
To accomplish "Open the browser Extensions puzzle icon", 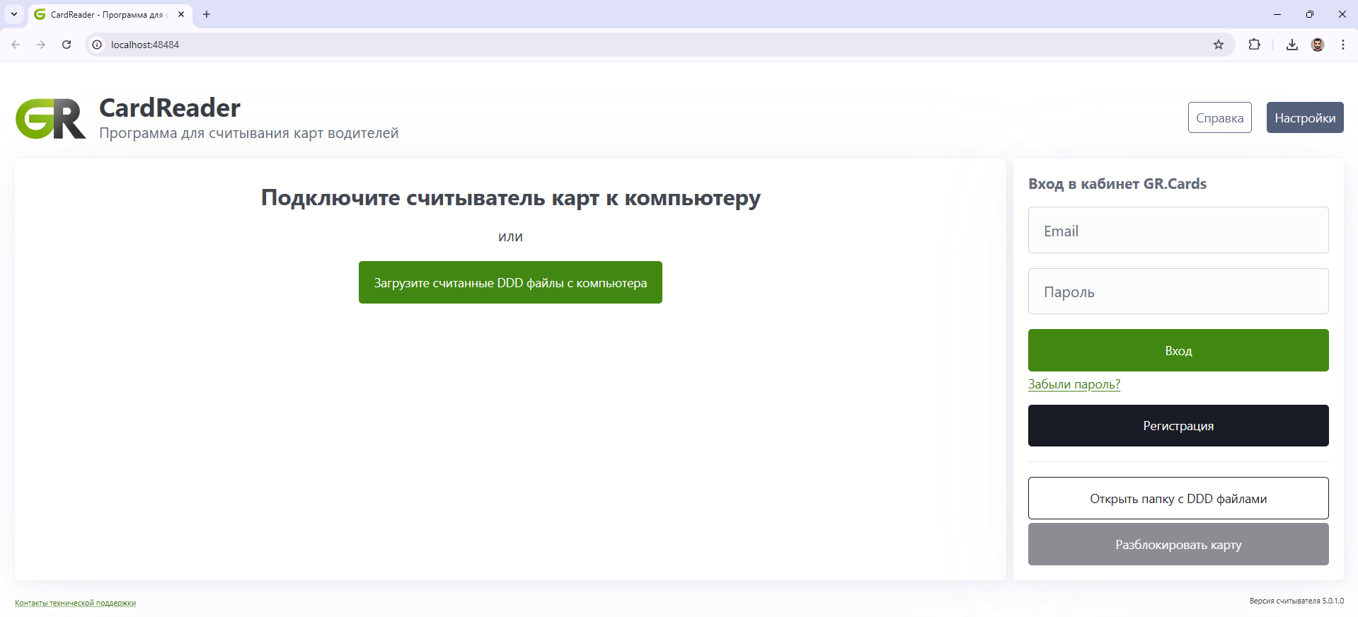I will (x=1254, y=45).
